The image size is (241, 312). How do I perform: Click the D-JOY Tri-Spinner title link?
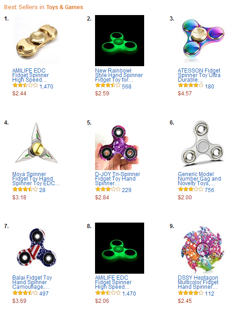(x=117, y=179)
